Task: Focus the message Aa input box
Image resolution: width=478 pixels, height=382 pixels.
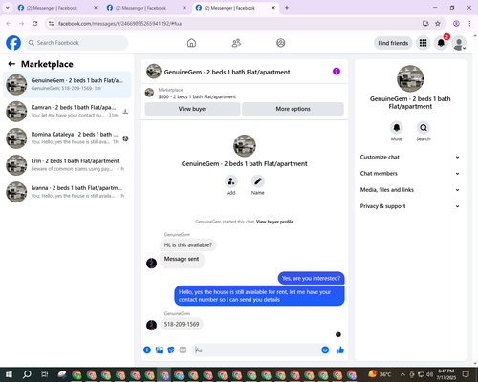Action: [x=255, y=350]
